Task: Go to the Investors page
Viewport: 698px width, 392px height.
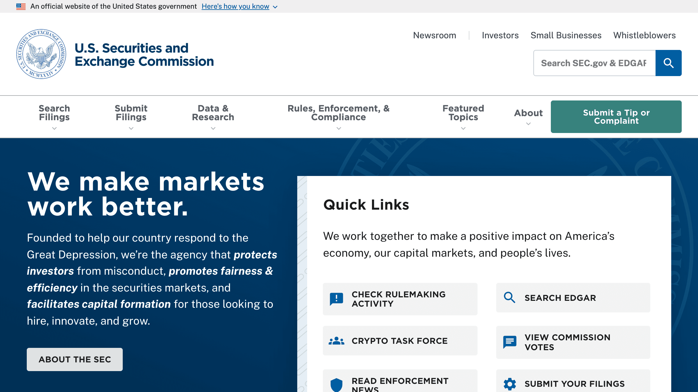Action: point(500,35)
